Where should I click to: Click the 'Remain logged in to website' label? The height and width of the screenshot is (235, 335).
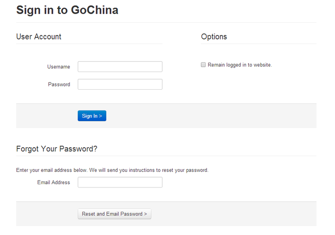239,65
